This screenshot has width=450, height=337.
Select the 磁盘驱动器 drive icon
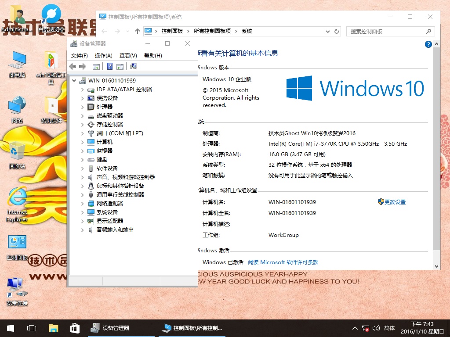(x=91, y=116)
